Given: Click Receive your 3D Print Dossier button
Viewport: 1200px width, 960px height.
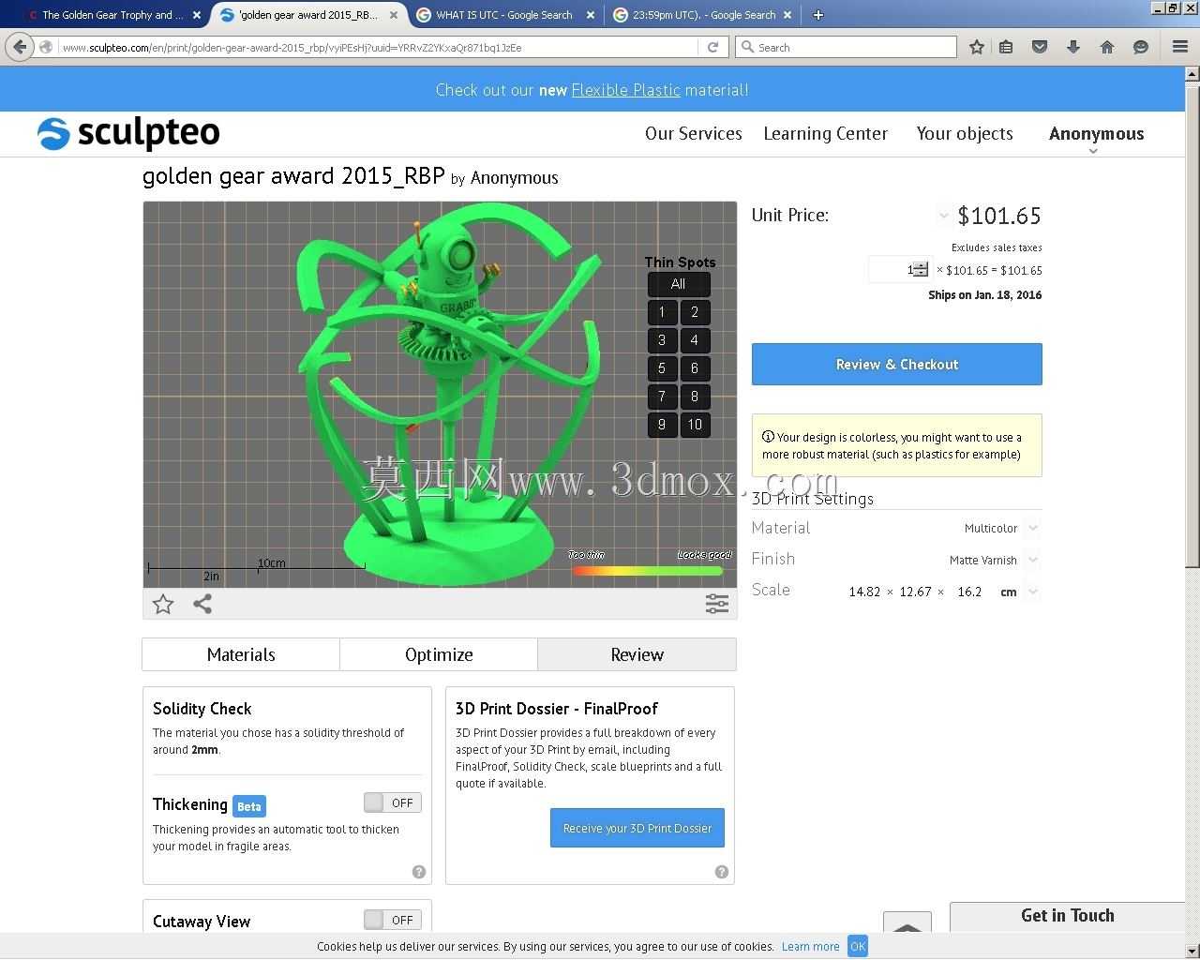Looking at the screenshot, I should pyautogui.click(x=637, y=828).
